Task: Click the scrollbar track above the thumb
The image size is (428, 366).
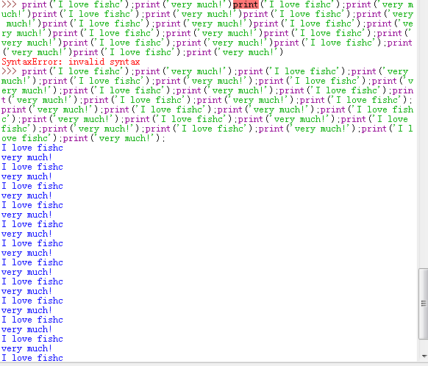Action: point(424,134)
